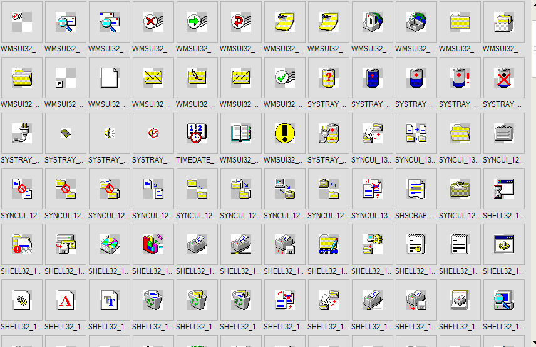The height and width of the screenshot is (347, 536).
Task: Pick the fully charged blue battery icon
Action: pos(373,78)
